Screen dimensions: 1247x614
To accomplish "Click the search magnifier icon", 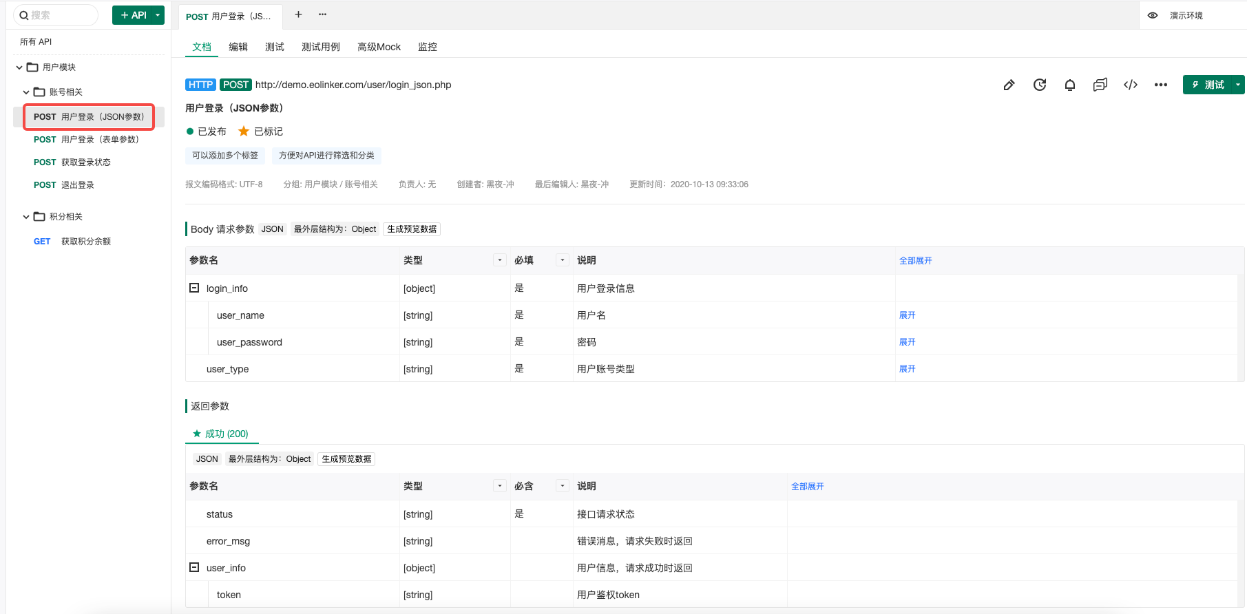I will 24,15.
